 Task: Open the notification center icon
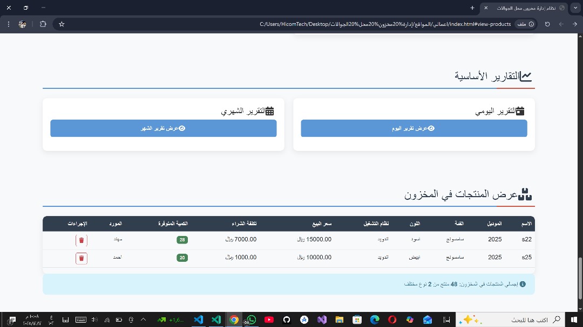click(x=11, y=319)
